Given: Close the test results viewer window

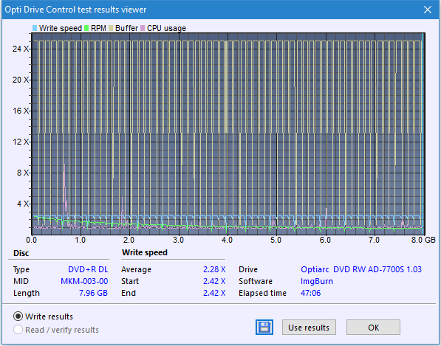Looking at the screenshot, I should (x=428, y=10).
